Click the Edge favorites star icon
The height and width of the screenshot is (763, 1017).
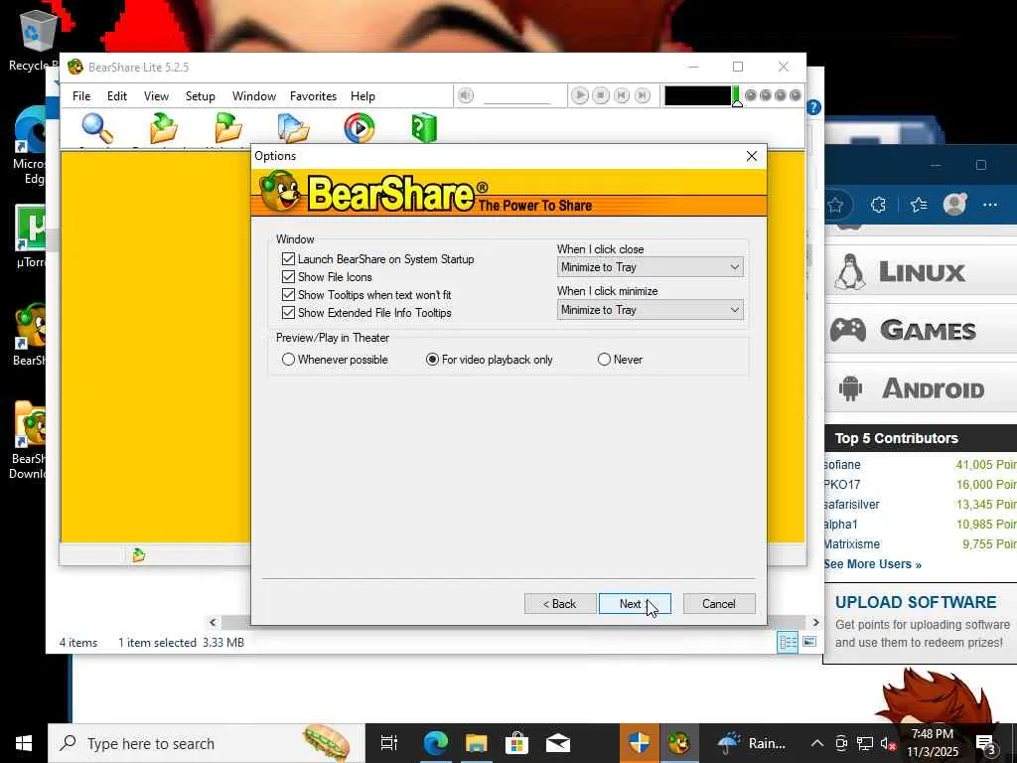(834, 205)
